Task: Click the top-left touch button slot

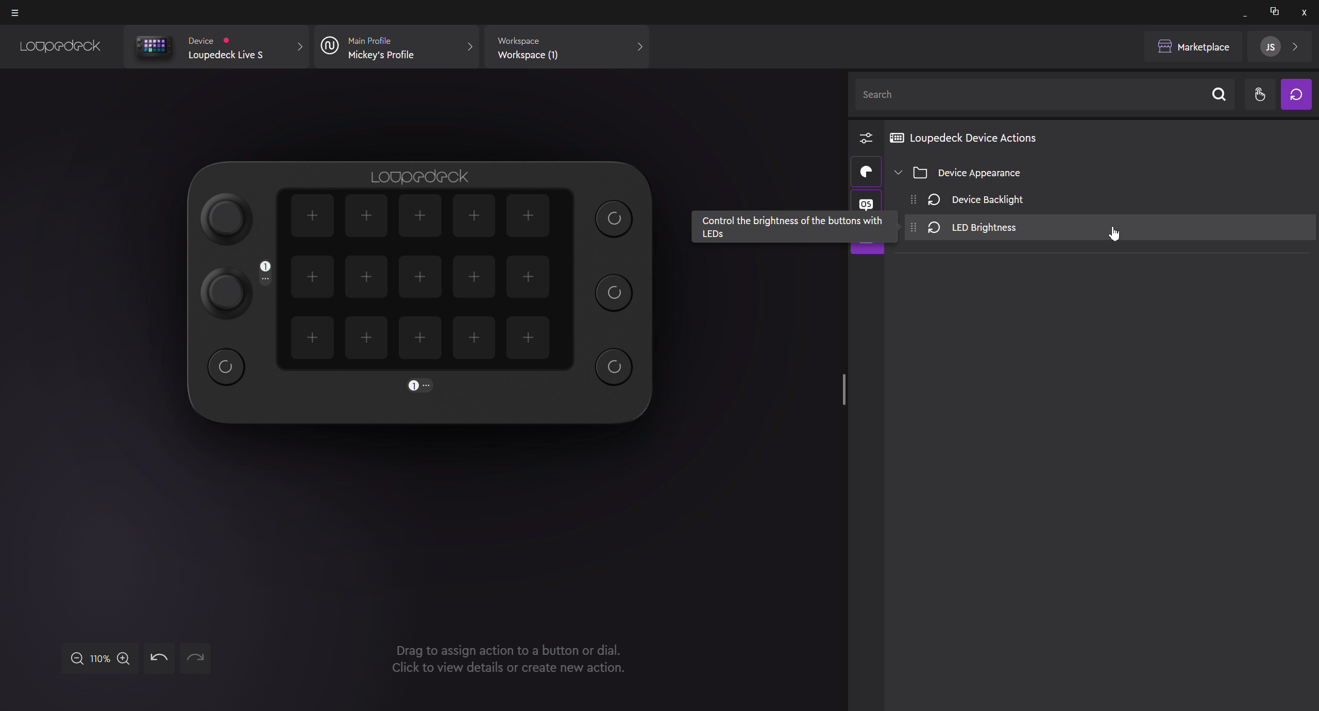Action: pyautogui.click(x=312, y=215)
